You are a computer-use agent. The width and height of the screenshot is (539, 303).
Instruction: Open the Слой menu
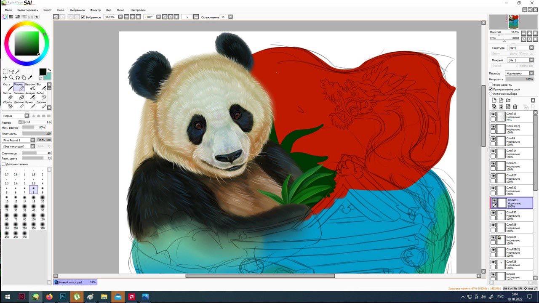coord(61,10)
